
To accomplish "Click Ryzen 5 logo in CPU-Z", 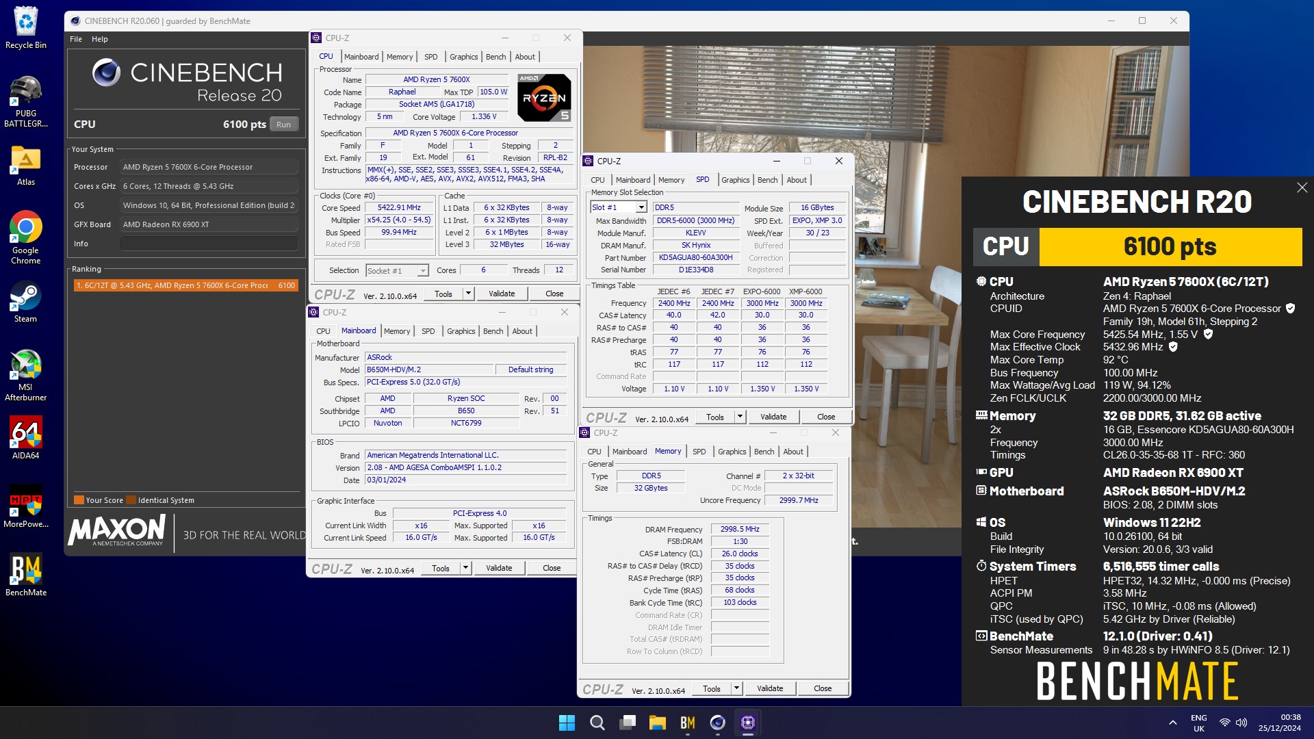I will (544, 98).
